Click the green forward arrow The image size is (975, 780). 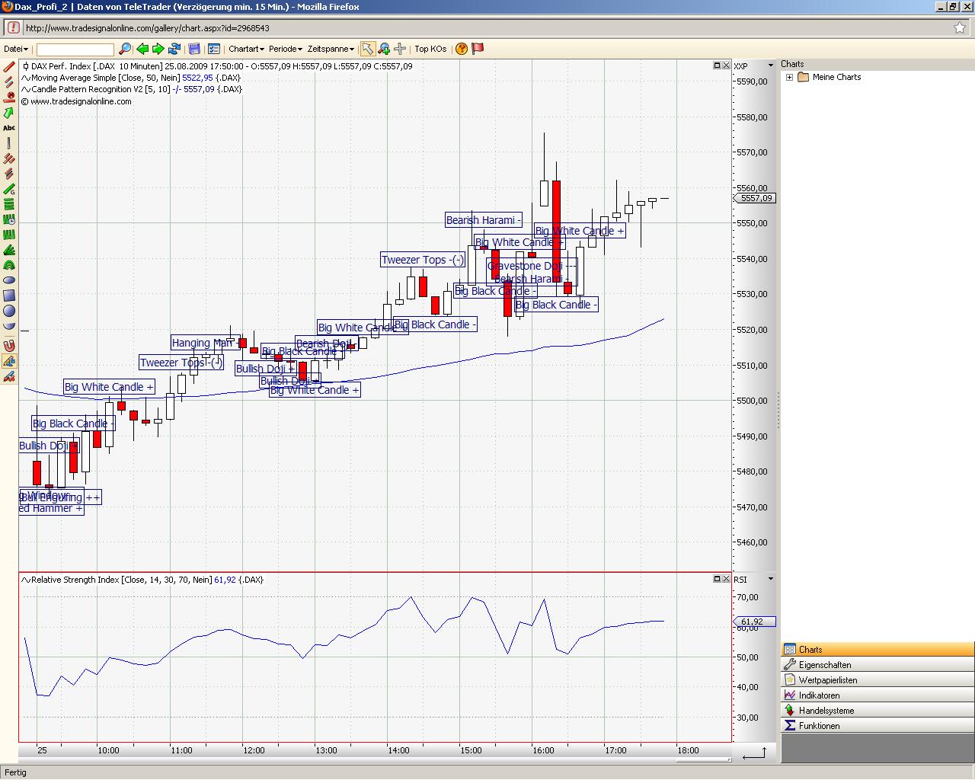click(158, 49)
